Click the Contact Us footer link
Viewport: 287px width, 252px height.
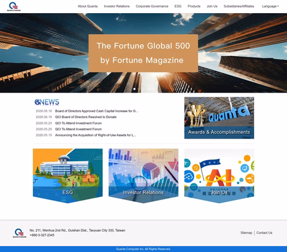[x=264, y=233]
